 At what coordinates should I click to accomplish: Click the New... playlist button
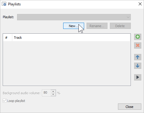(74, 26)
